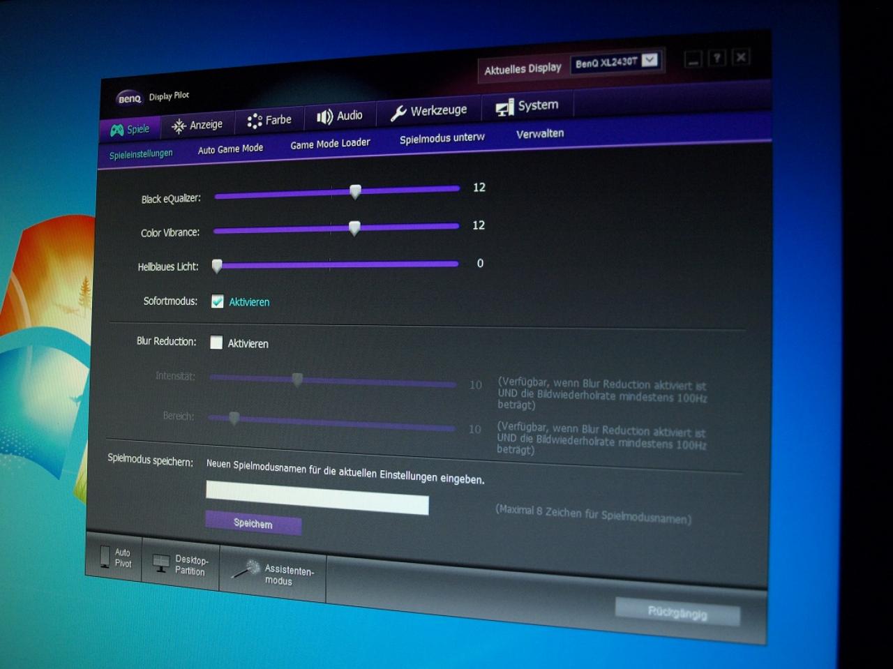Click the Color Vibrance slider handle
Viewport: 893px width, 669px height.
click(x=354, y=228)
